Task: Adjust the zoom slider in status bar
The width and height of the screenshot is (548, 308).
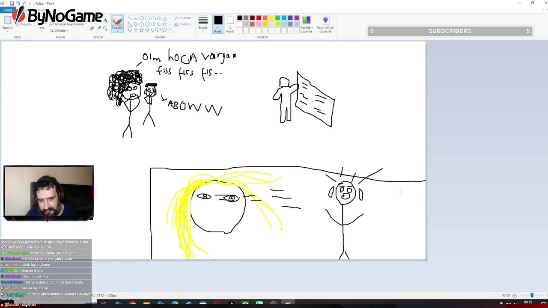Action: pos(532,296)
